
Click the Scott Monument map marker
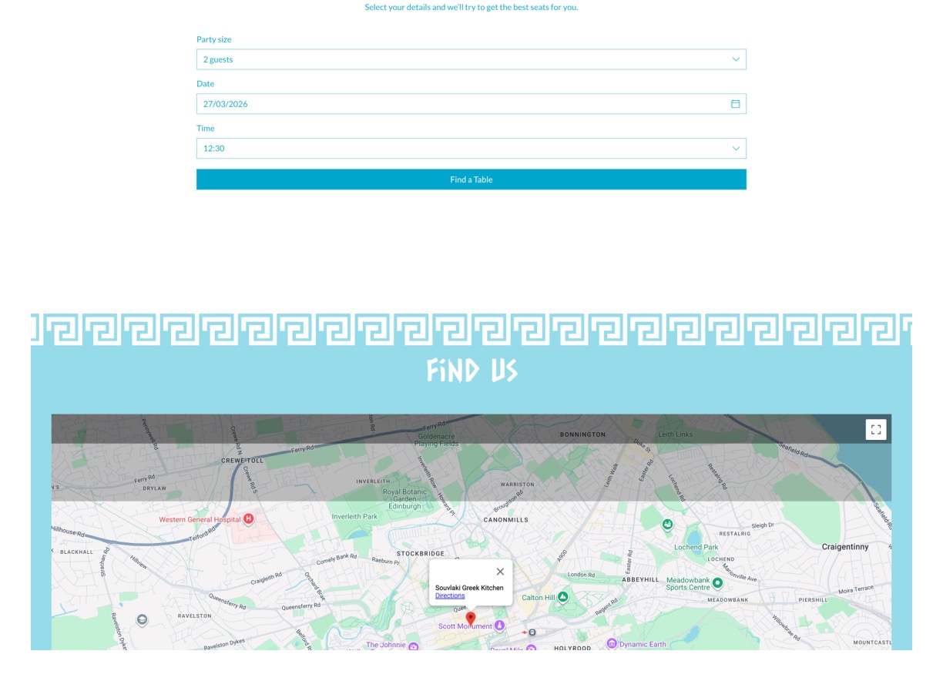(x=499, y=626)
